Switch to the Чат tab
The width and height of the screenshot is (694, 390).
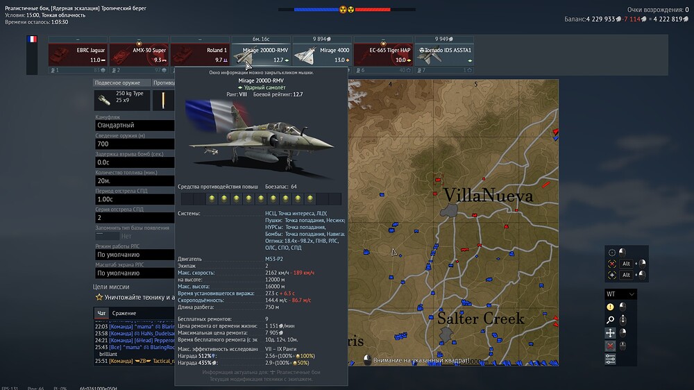pyautogui.click(x=101, y=313)
